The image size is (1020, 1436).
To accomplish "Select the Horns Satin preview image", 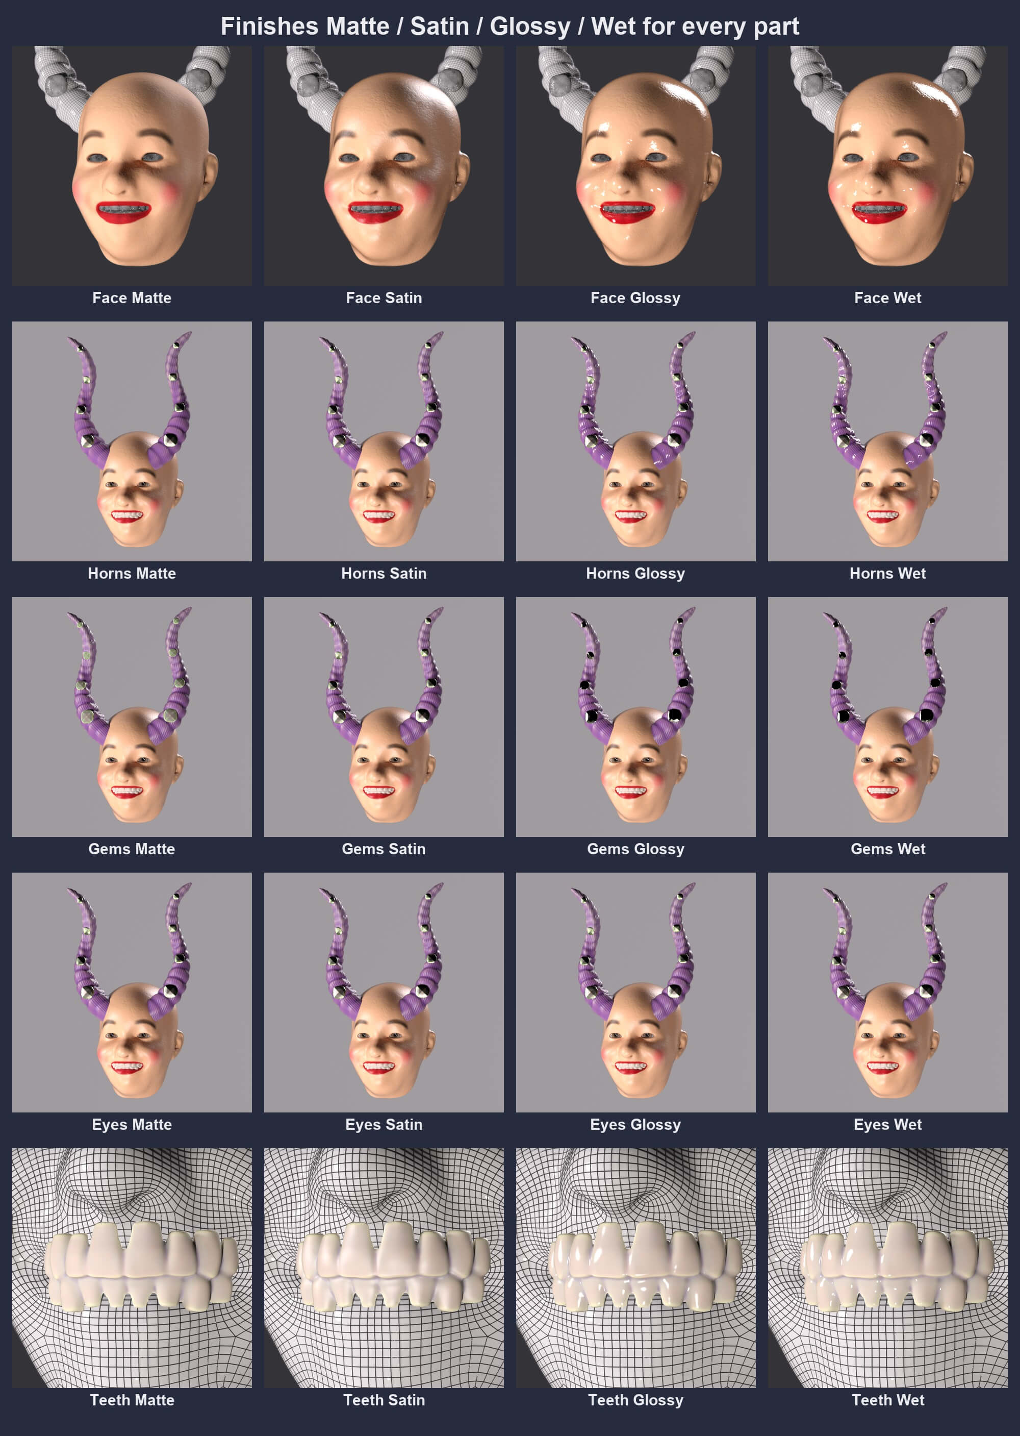I will tap(384, 441).
